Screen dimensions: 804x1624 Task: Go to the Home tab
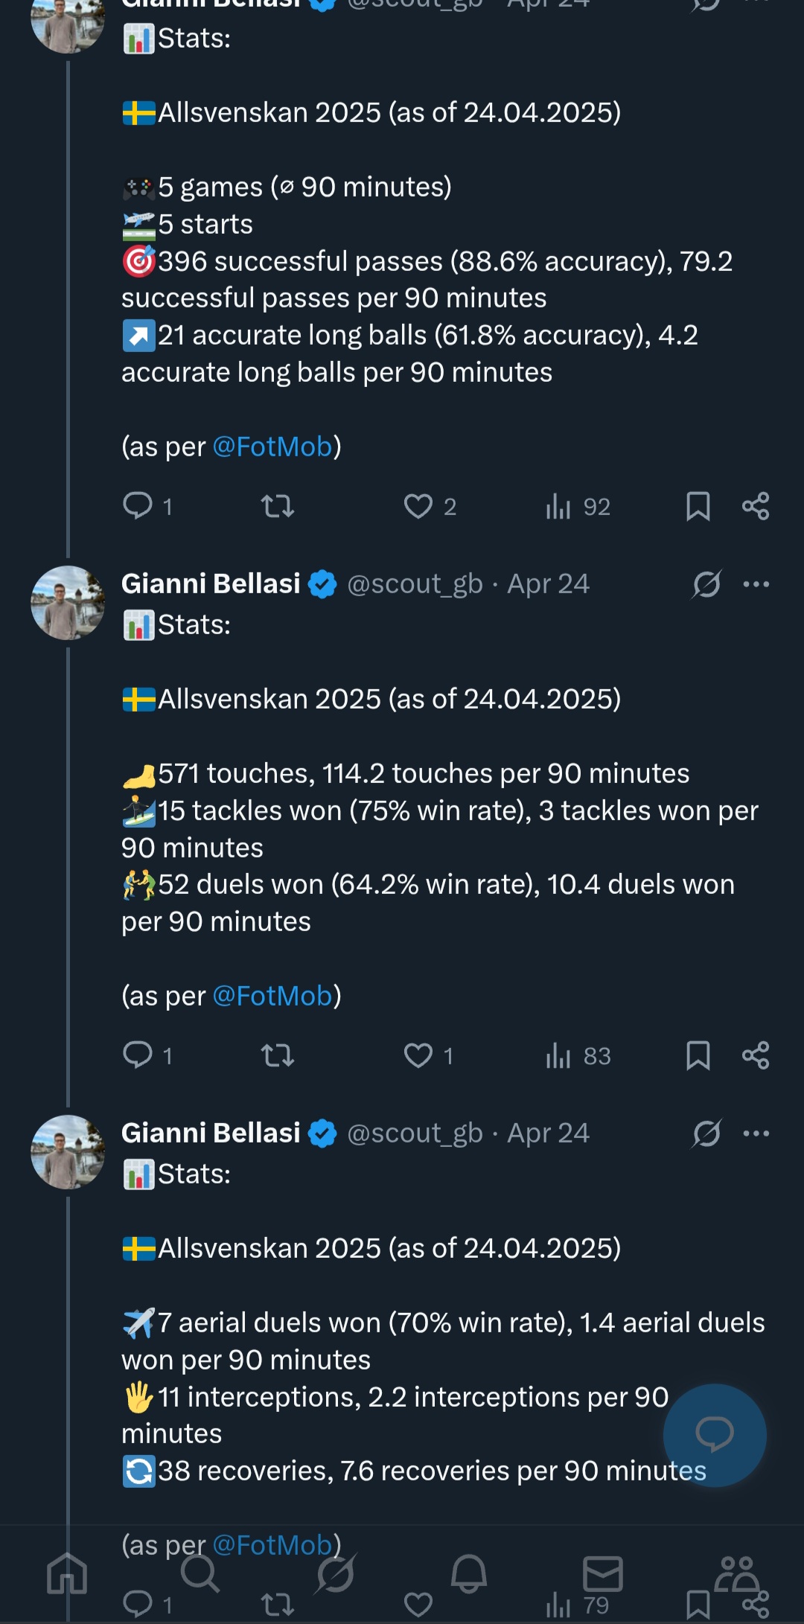click(x=67, y=1574)
